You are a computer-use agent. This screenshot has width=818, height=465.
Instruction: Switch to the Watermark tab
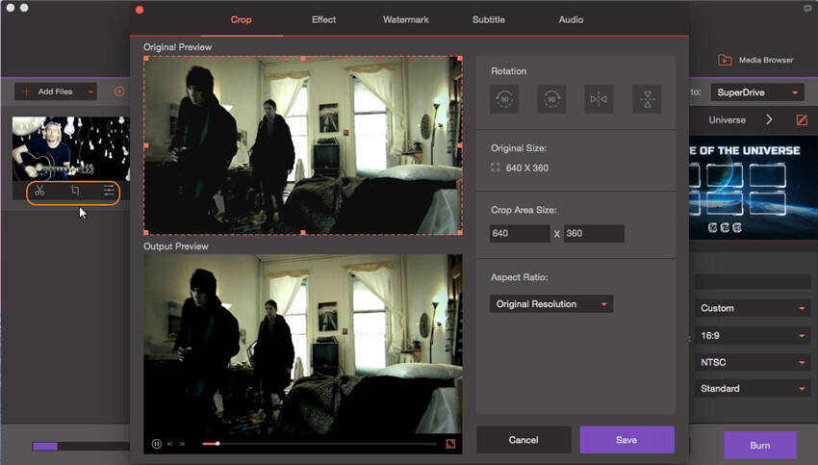(406, 20)
